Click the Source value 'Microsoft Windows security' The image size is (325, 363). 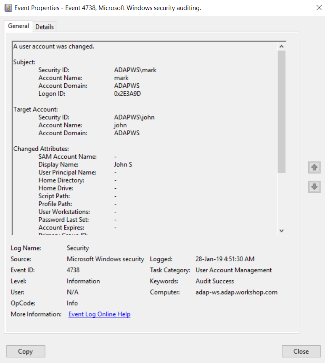106,259
